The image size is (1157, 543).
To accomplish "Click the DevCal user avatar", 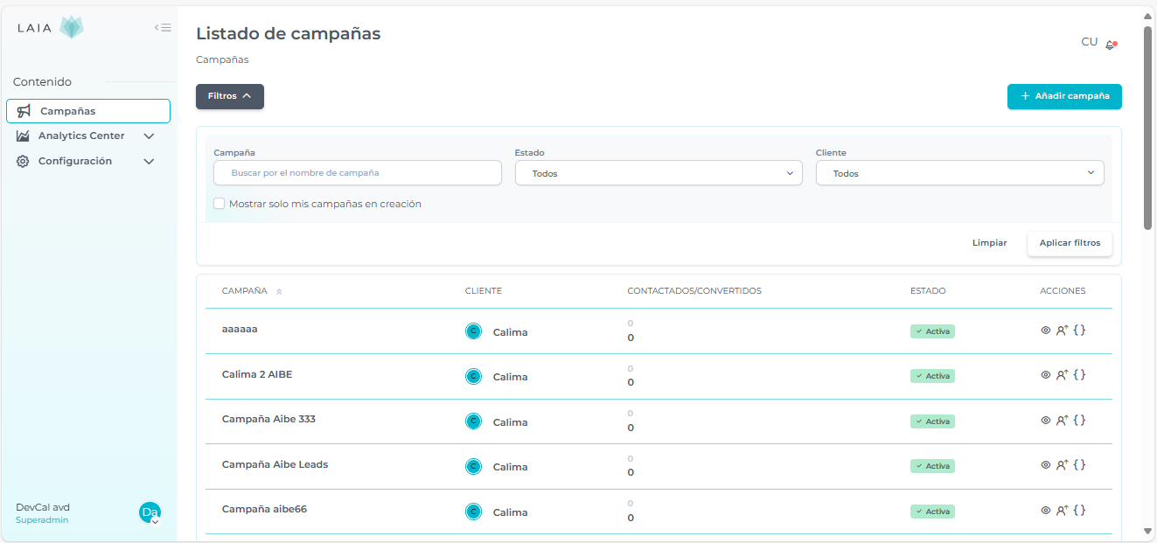I will tap(150, 512).
